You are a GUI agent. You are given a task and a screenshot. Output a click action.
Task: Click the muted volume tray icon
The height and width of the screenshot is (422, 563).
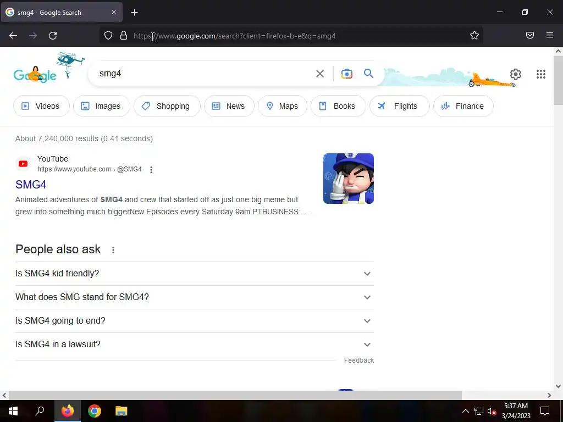click(492, 411)
